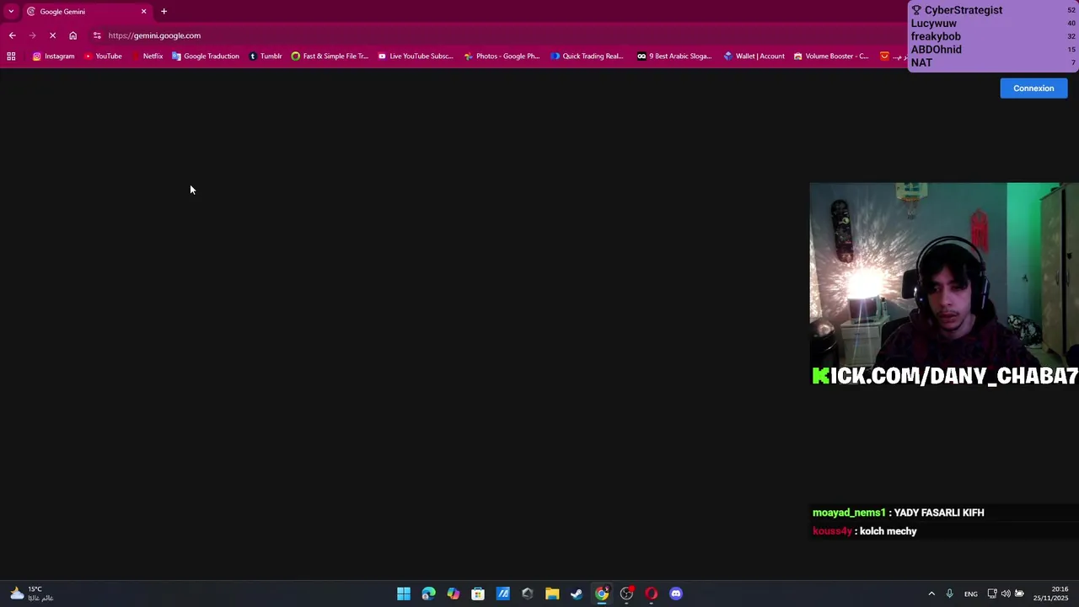Open the blue slashed app in taskbar
Screen dimensions: 1079x607
pyautogui.click(x=503, y=594)
